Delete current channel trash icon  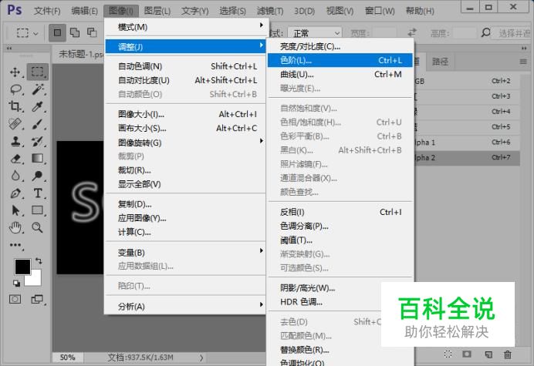(x=508, y=354)
